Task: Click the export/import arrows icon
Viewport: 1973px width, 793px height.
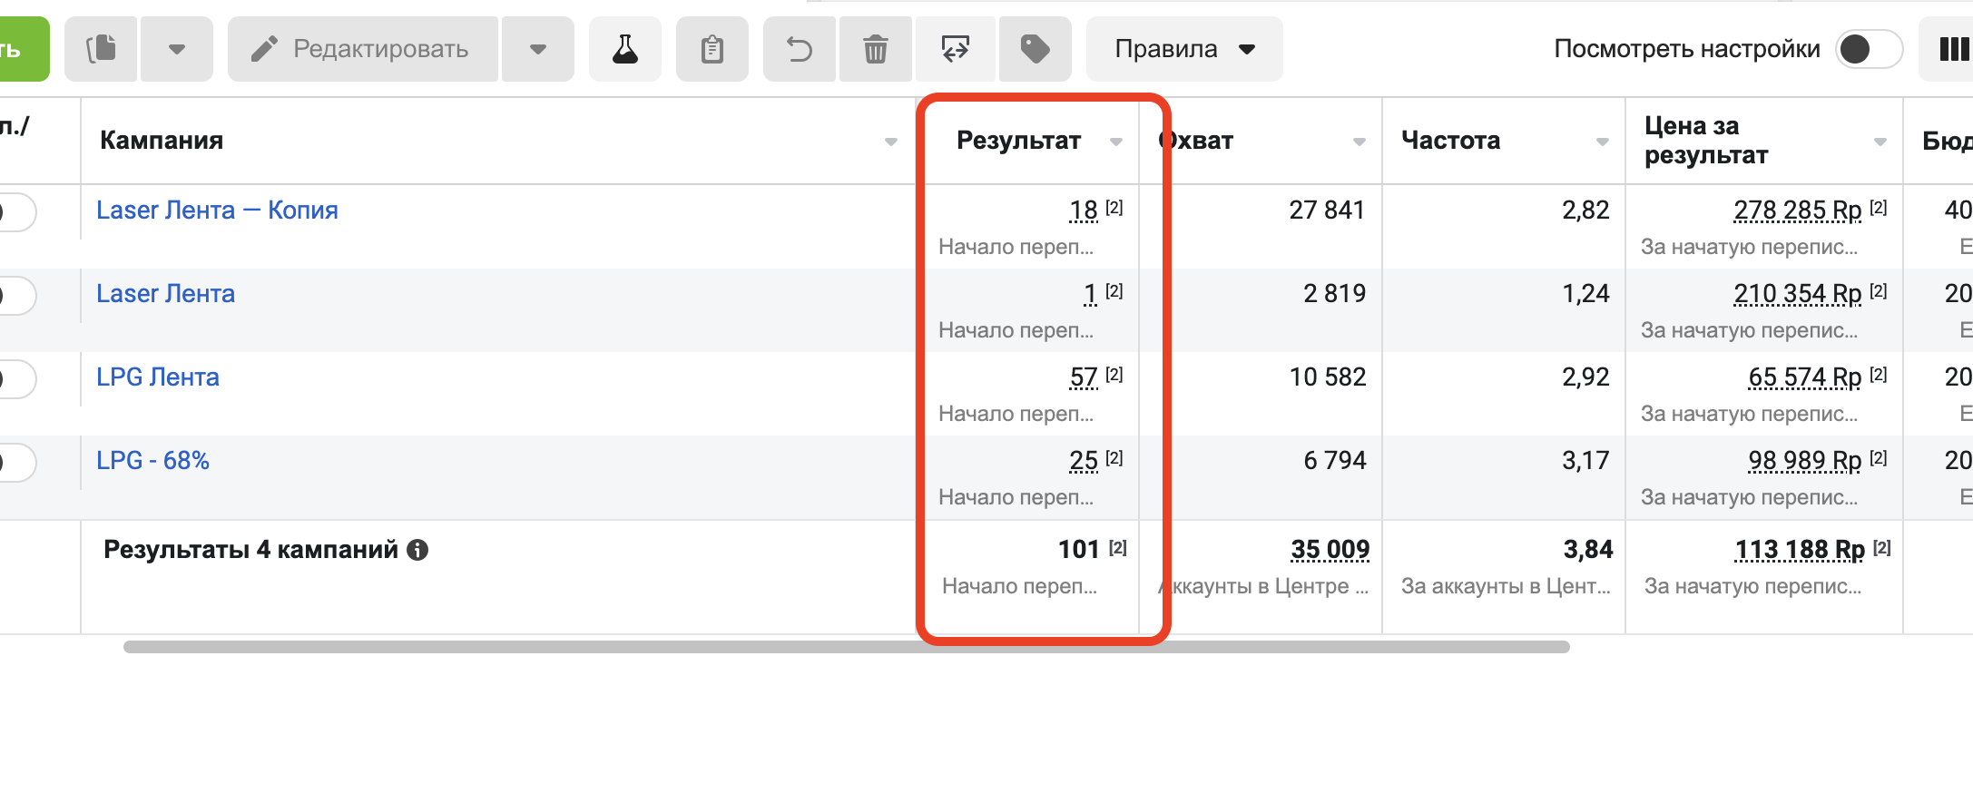Action: click(x=956, y=49)
